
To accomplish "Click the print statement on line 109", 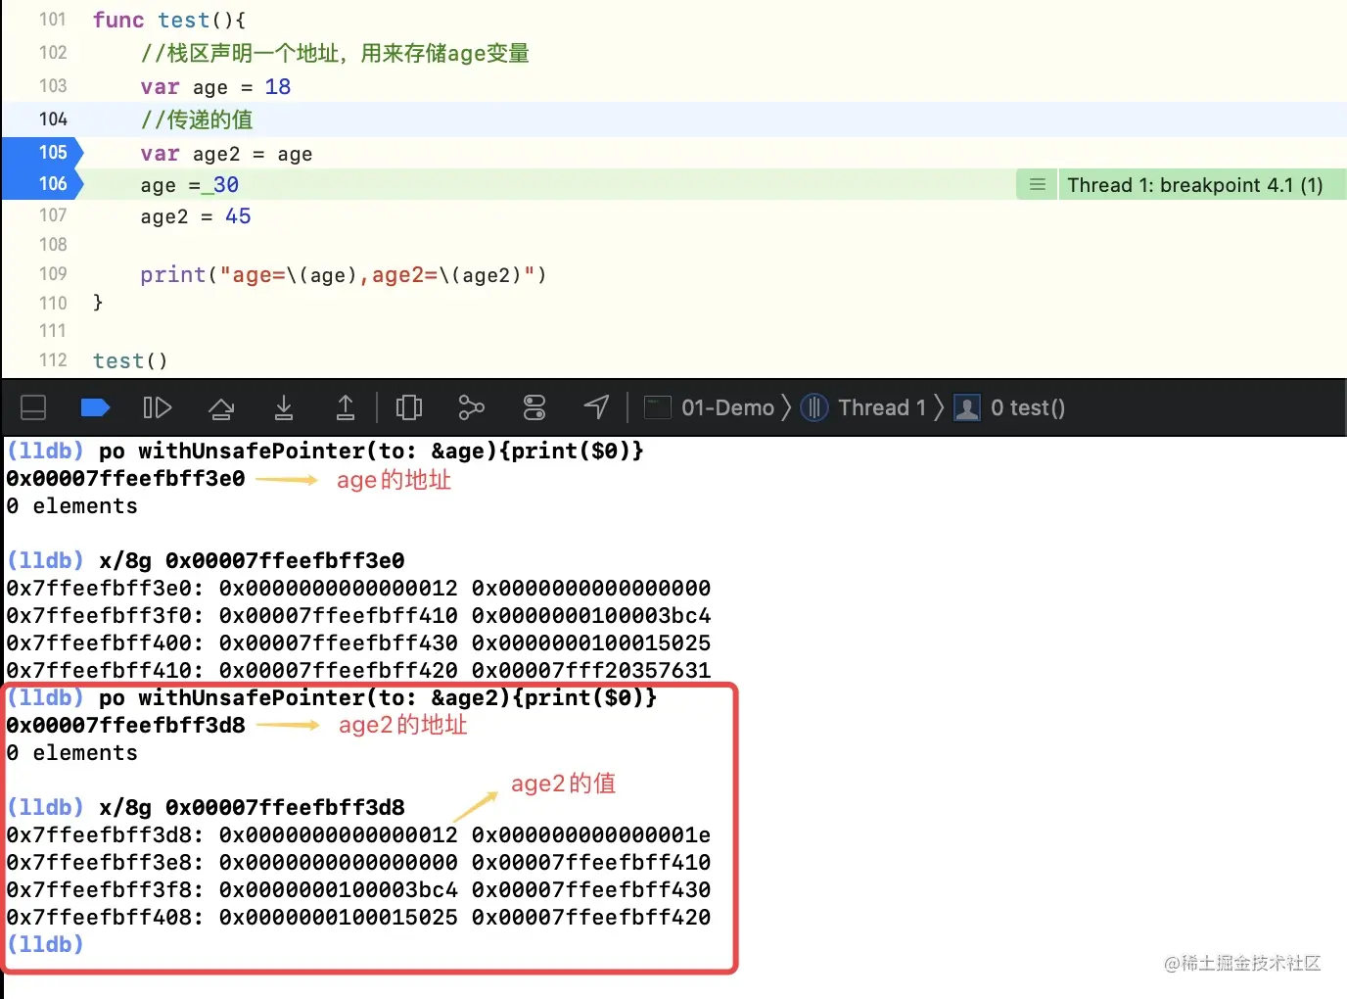I will (344, 275).
